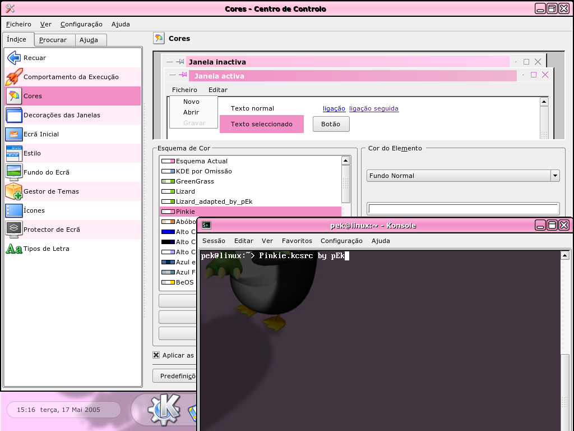Click the ligação seguida link

(x=374, y=108)
